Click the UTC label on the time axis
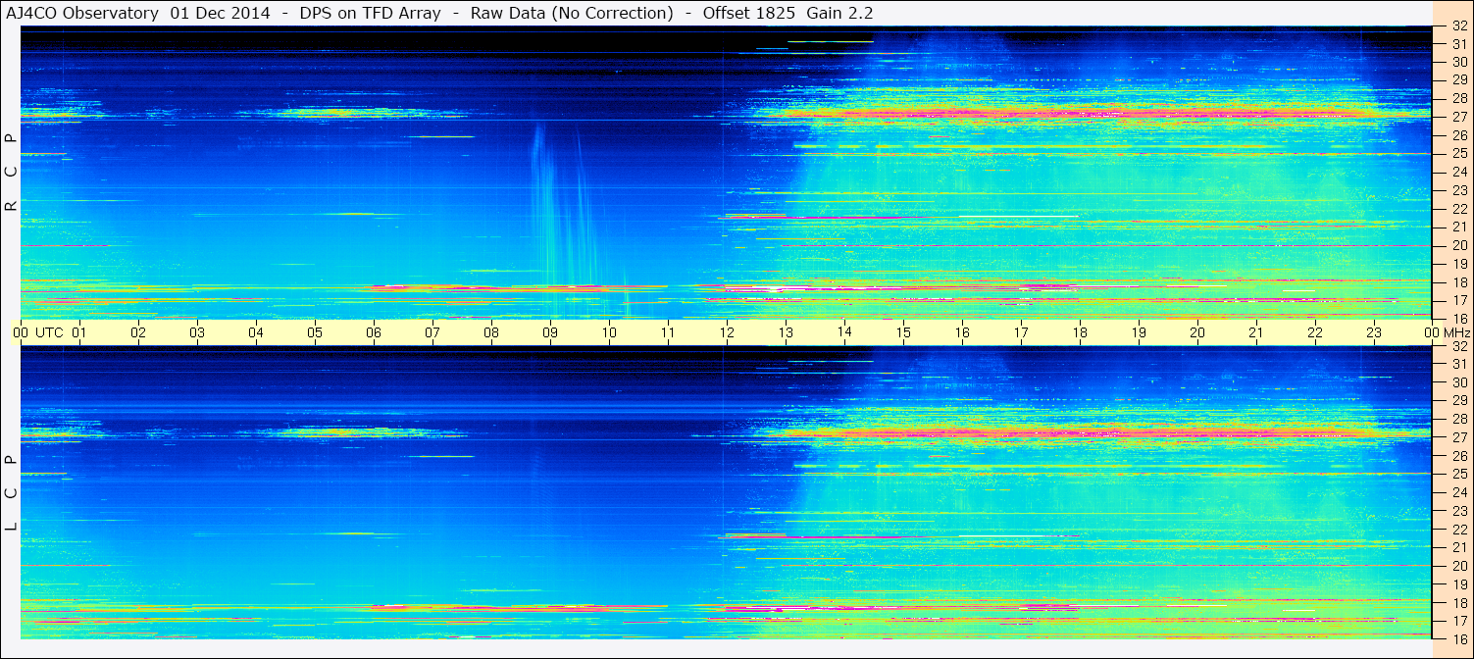Image resolution: width=1474 pixels, height=659 pixels. pyautogui.click(x=49, y=332)
